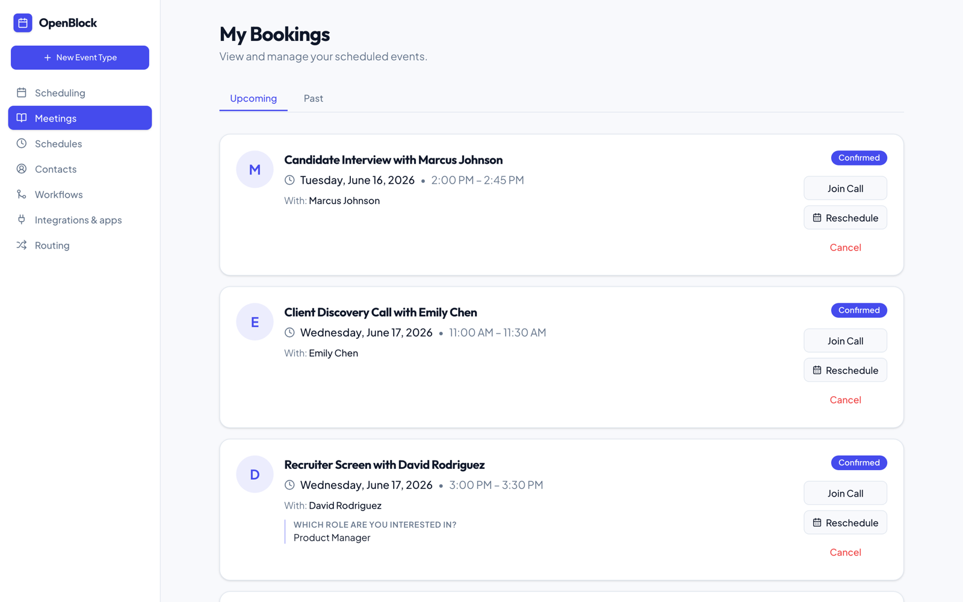
Task: Click the OpenBlock brand name
Action: pyautogui.click(x=67, y=23)
